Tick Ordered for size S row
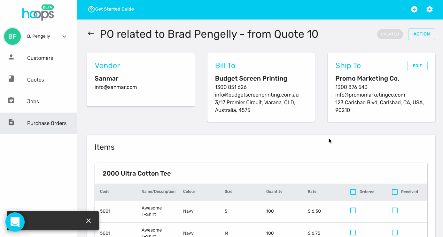 (x=353, y=210)
